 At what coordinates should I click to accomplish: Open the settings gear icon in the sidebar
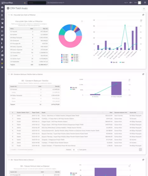tap(2, 67)
